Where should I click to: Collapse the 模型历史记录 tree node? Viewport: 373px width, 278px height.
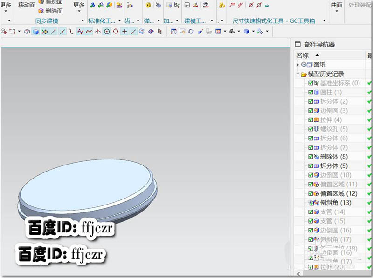(x=298, y=74)
